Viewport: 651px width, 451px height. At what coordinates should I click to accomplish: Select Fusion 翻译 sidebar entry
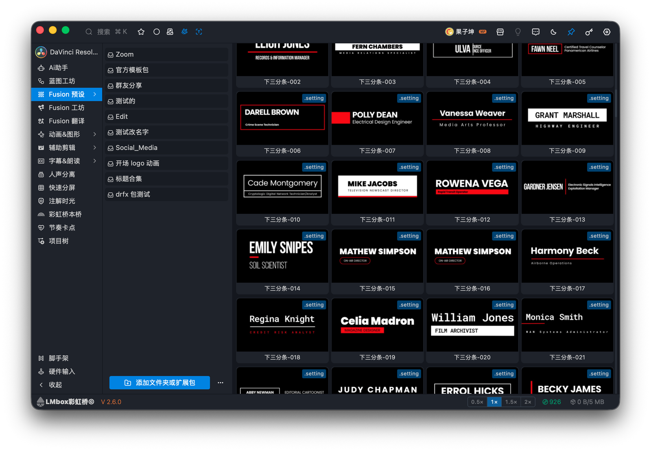click(x=67, y=121)
